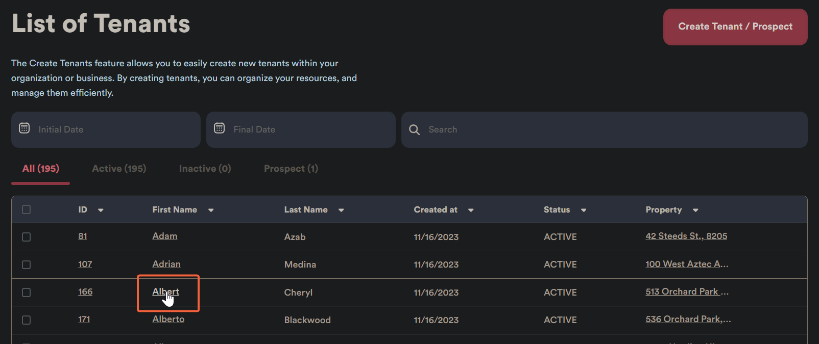Sort by Created at column arrow
The image size is (819, 344).
[471, 210]
